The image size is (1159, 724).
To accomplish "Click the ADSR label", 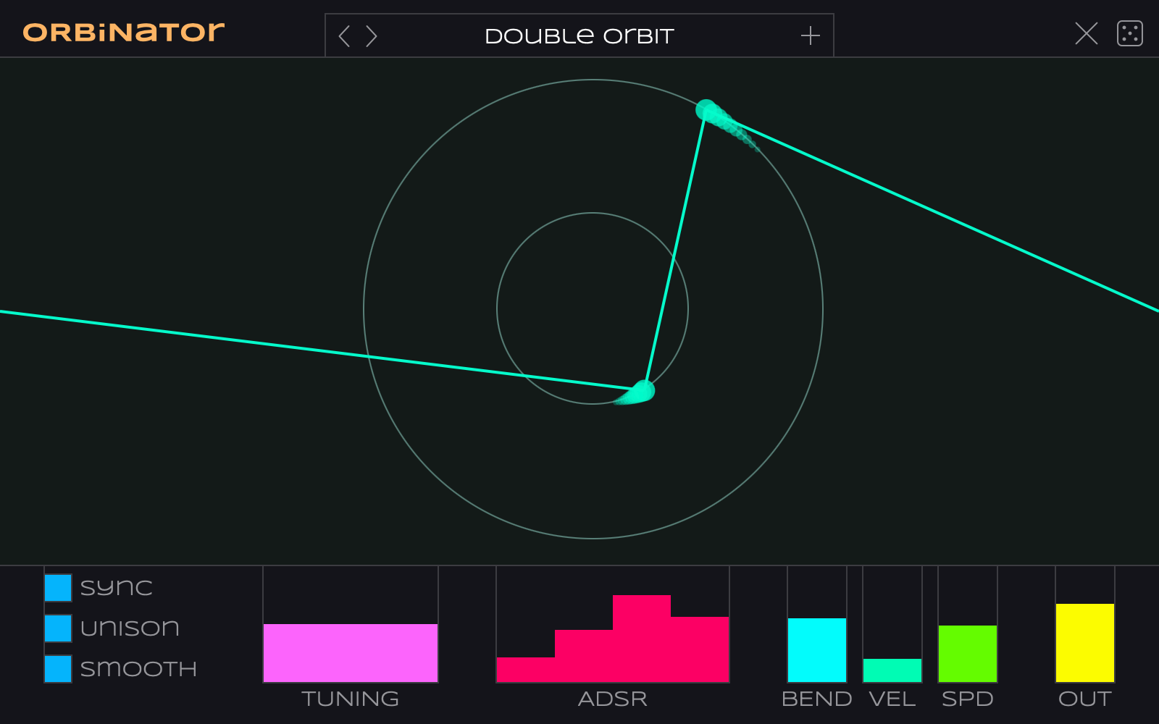I will coord(613,699).
